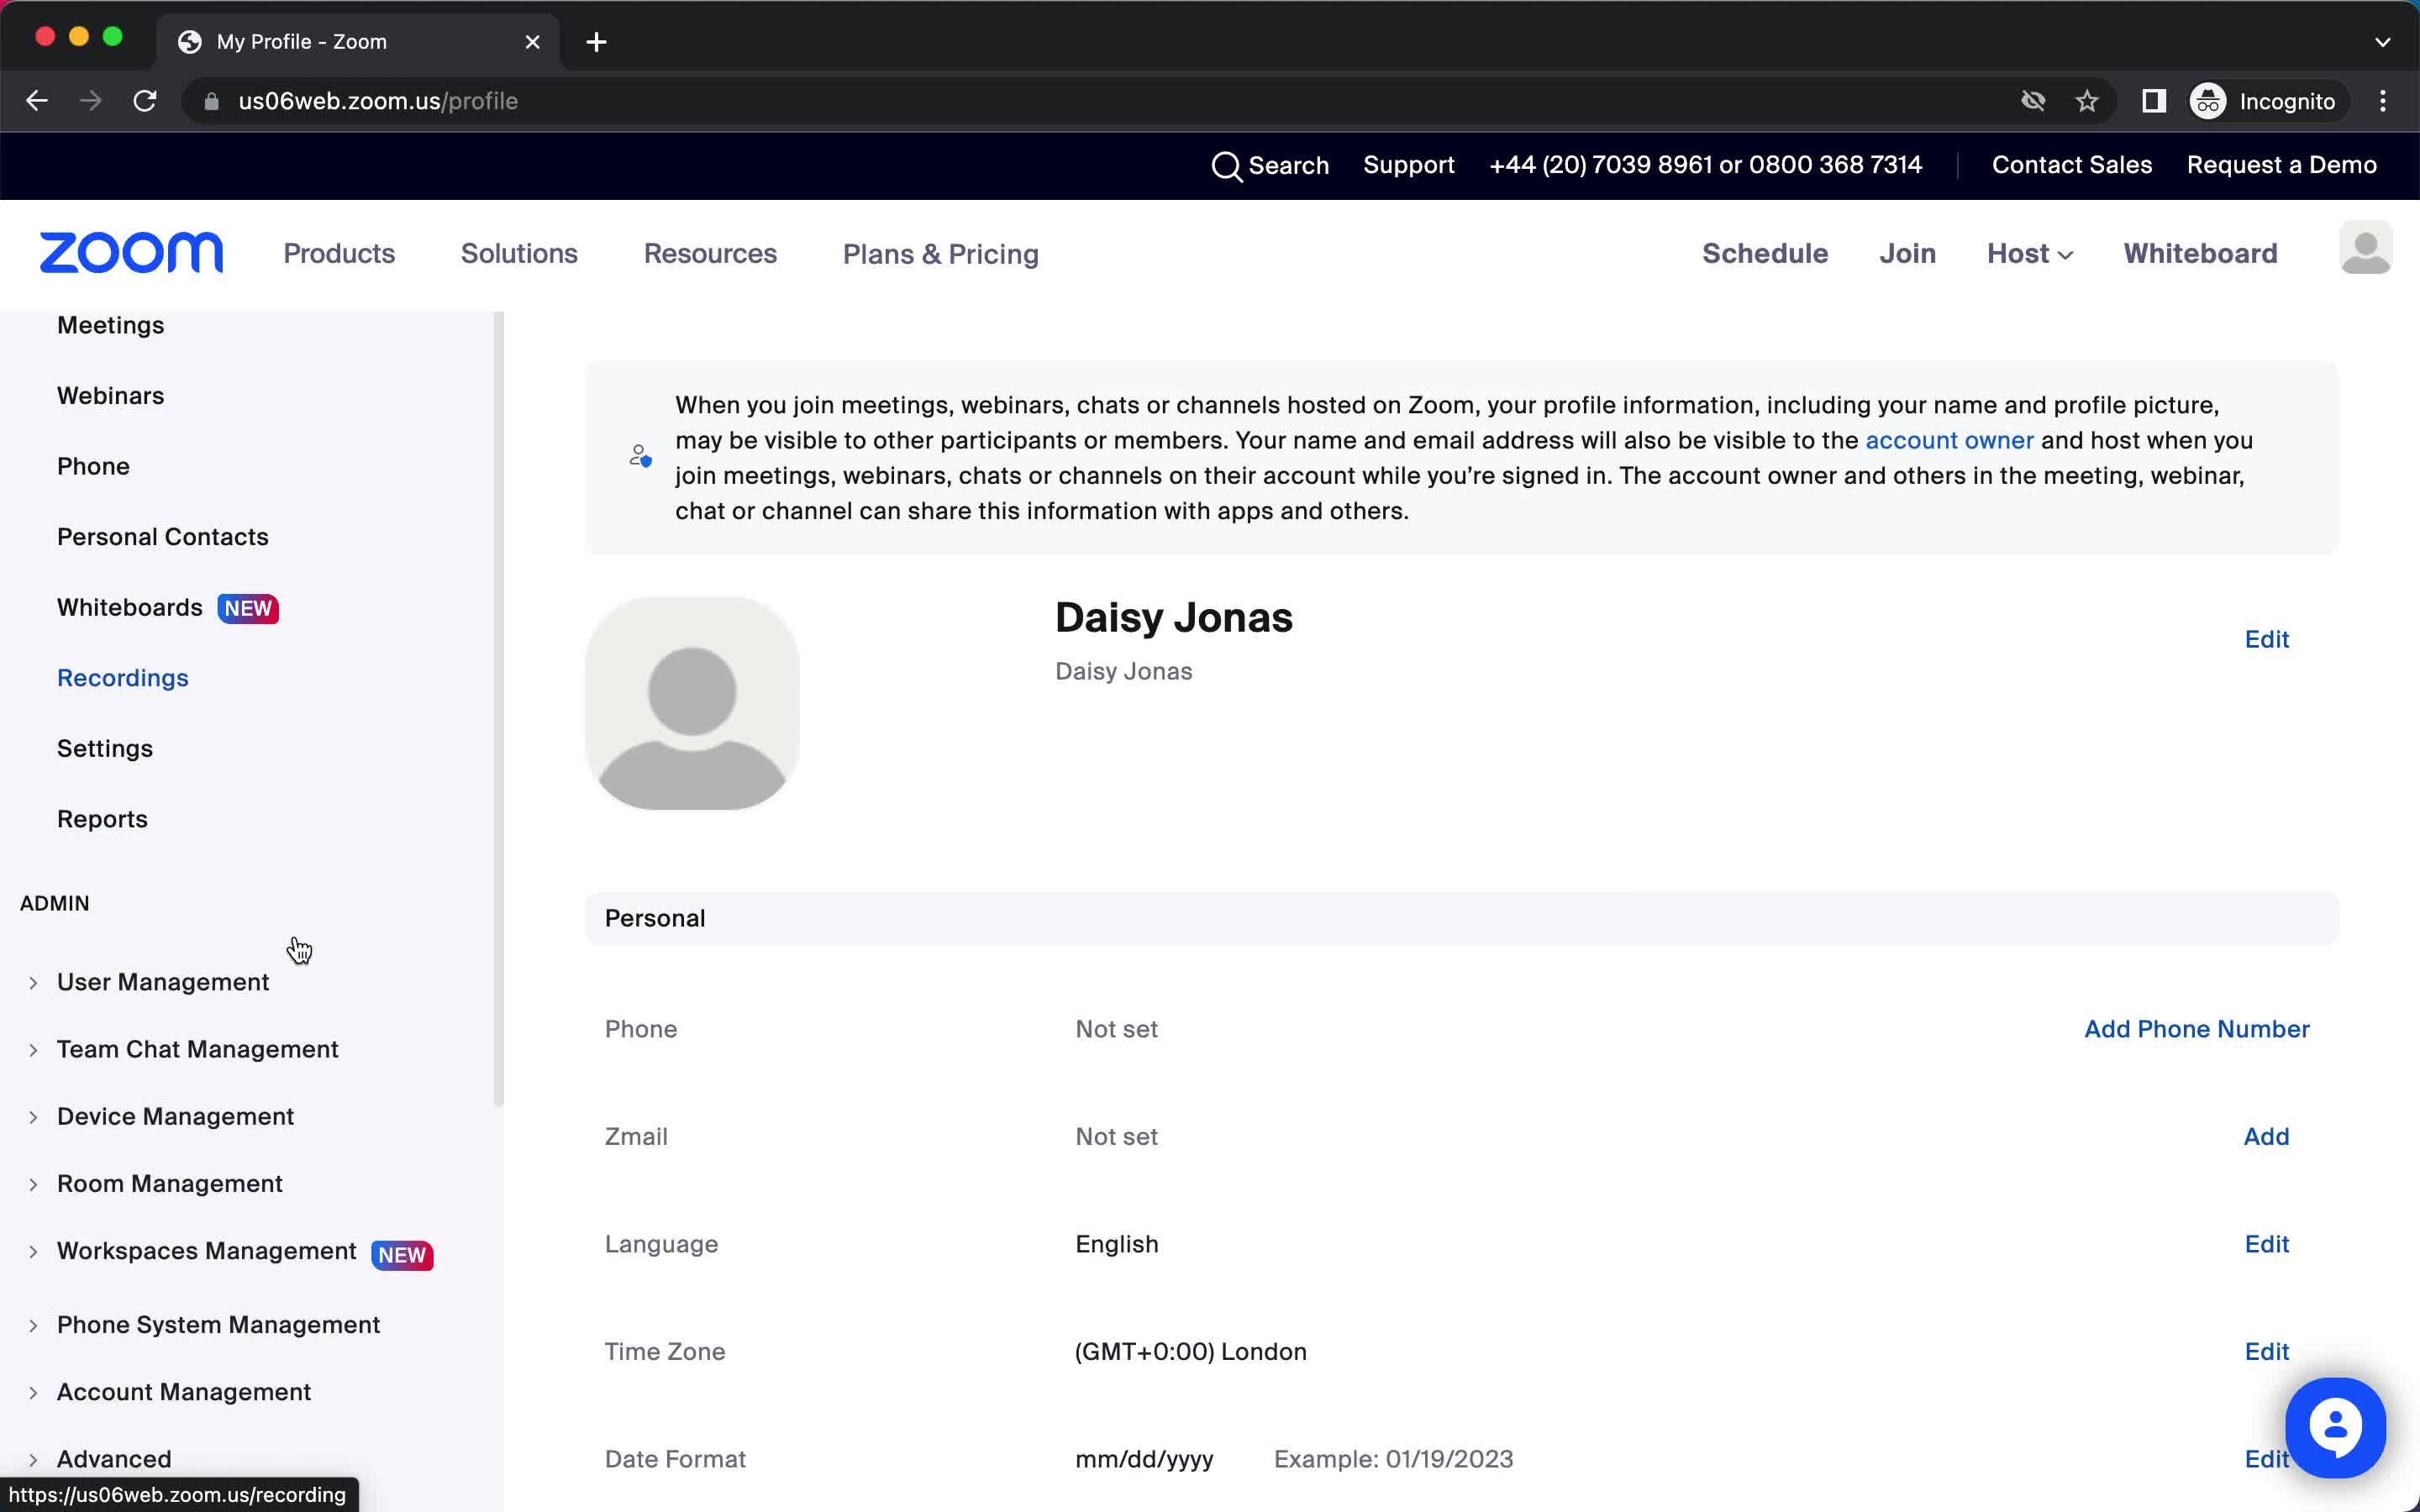Open the side panel icon in toolbar
Viewport: 2420px width, 1512px height.
click(2154, 101)
